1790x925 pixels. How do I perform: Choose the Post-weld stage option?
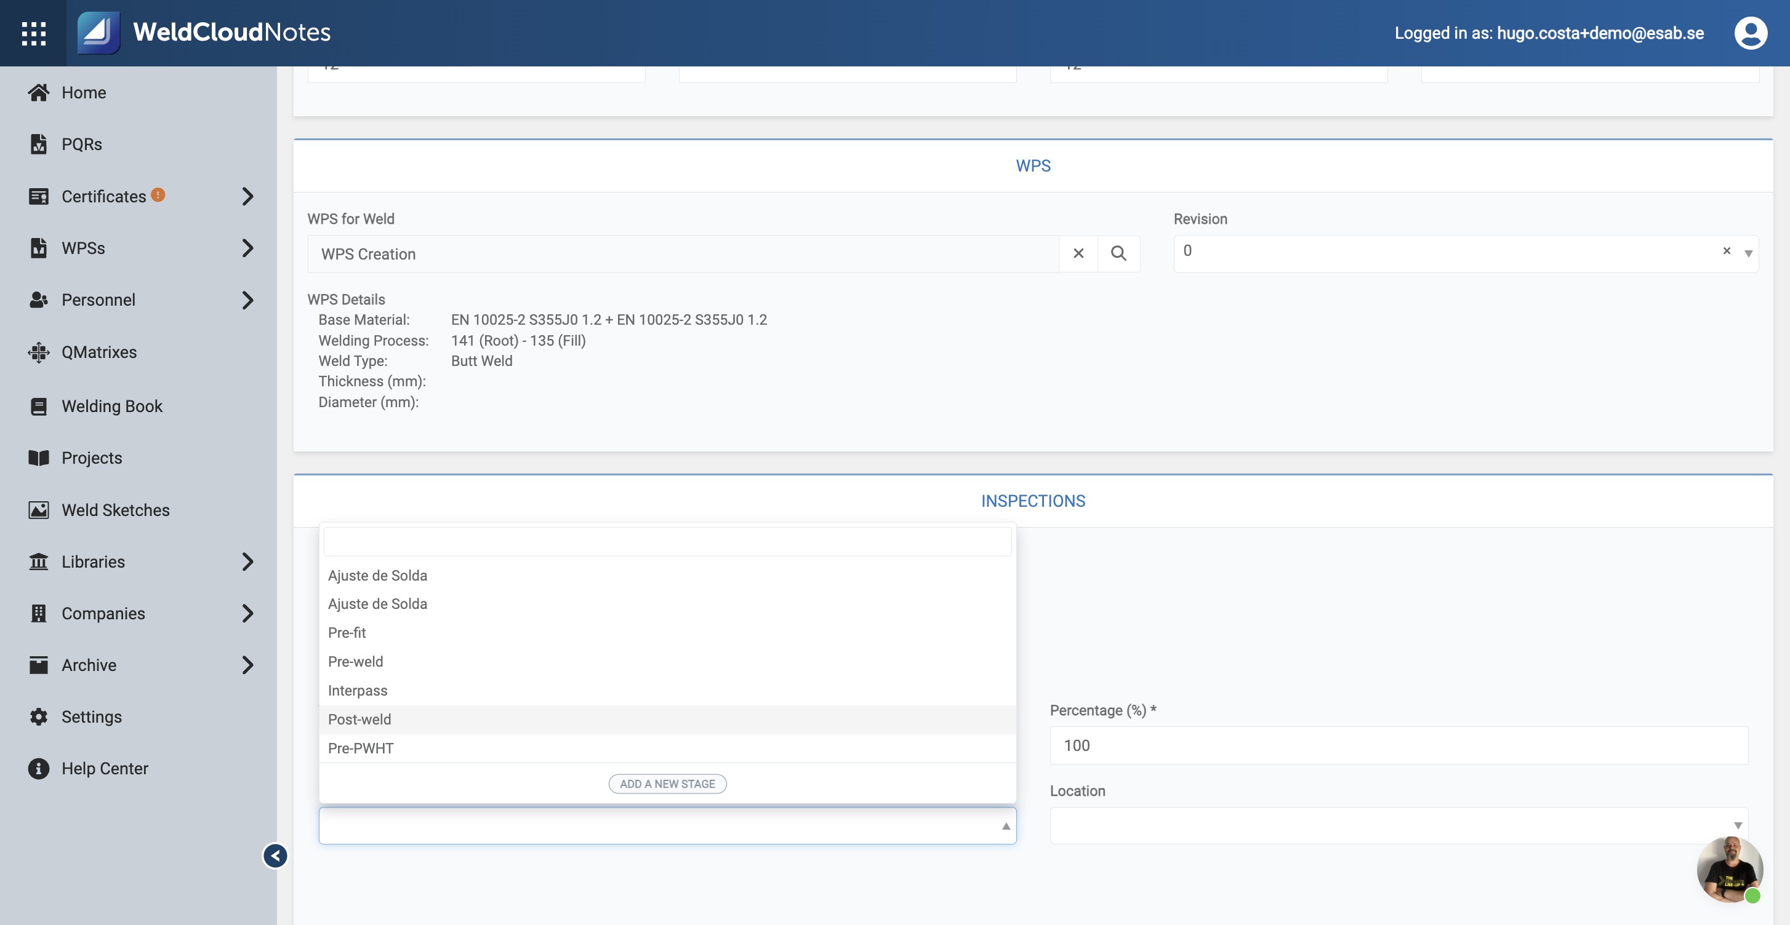click(667, 719)
